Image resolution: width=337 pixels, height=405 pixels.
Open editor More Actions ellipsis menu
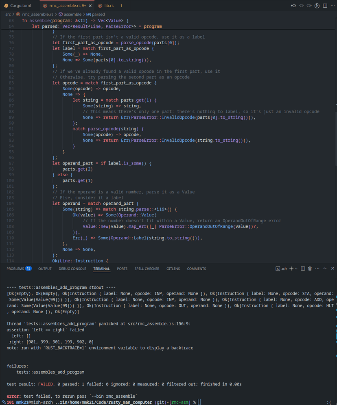tap(333, 6)
